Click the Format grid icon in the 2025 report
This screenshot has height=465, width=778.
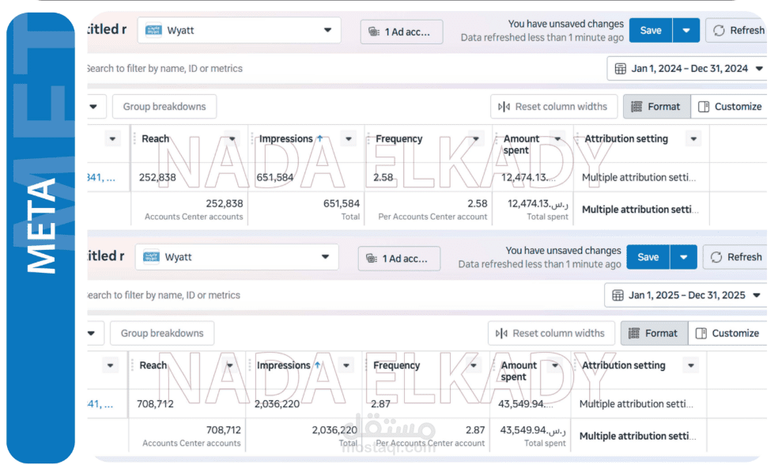[634, 334]
